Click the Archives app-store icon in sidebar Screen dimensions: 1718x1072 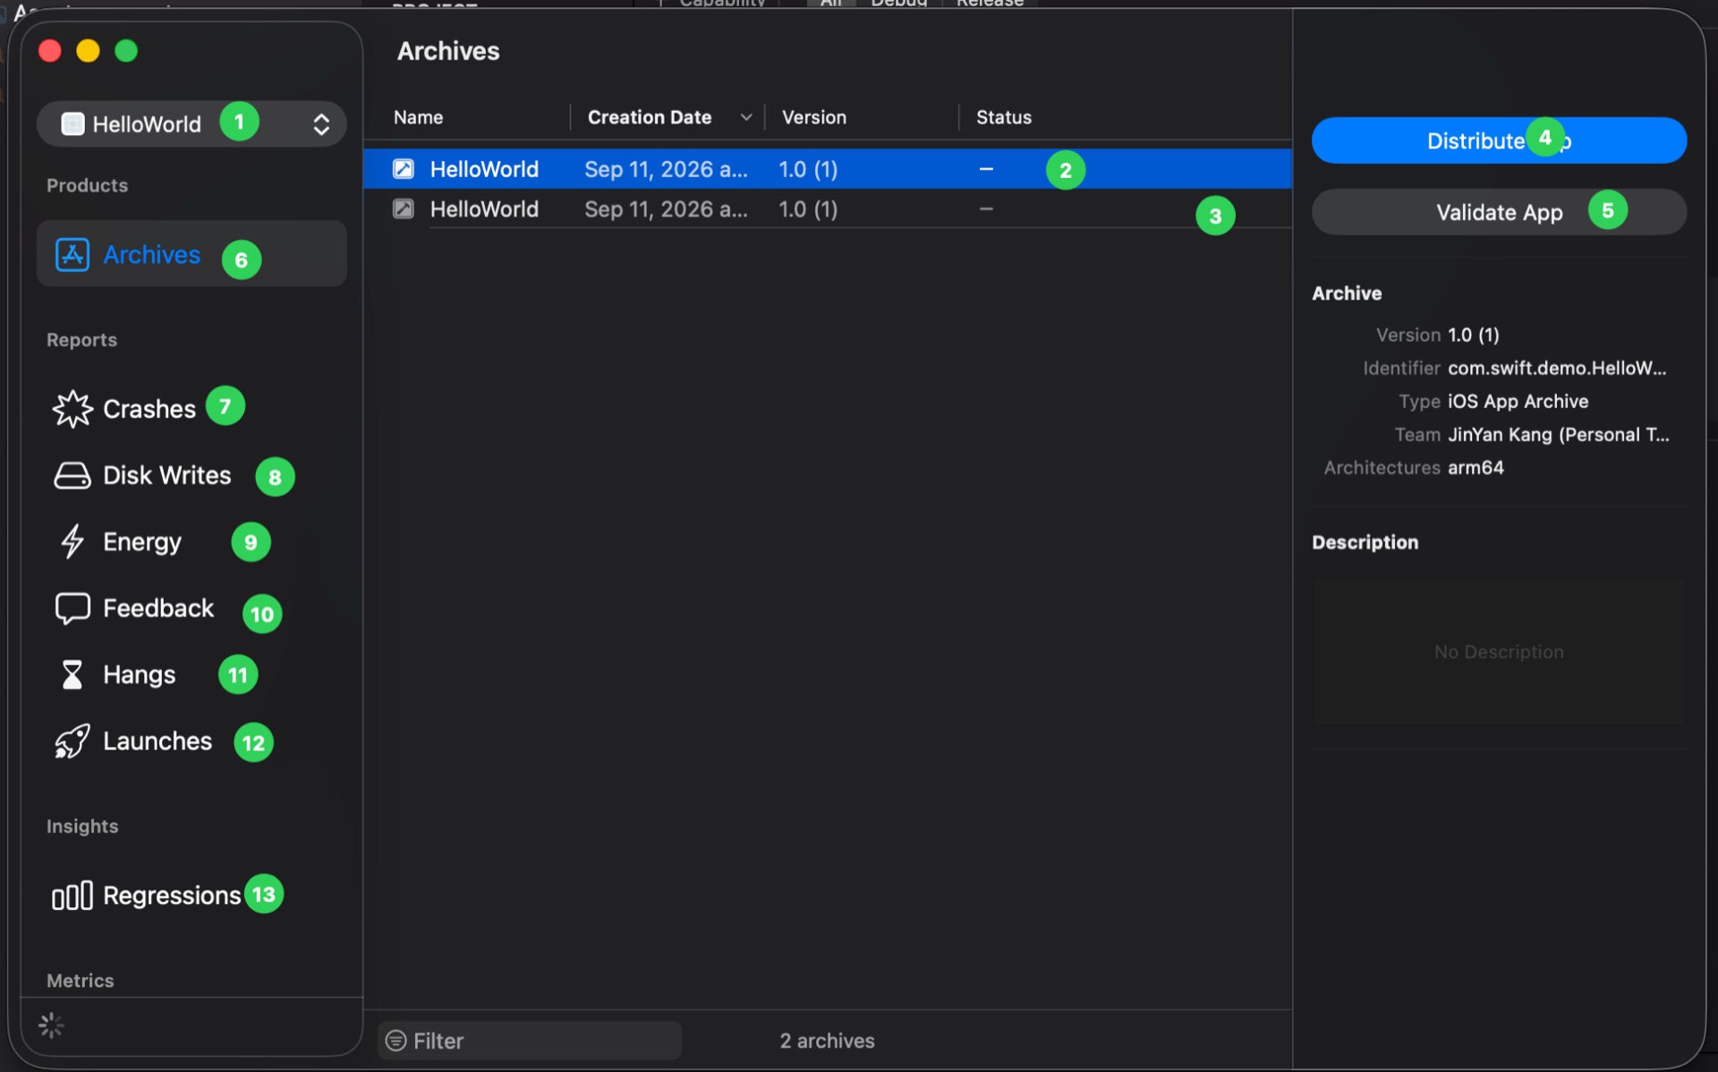tap(72, 255)
